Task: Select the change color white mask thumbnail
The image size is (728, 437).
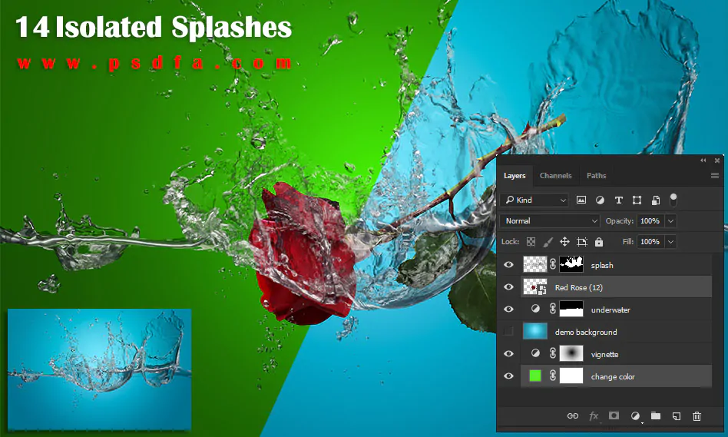Action: pyautogui.click(x=571, y=376)
